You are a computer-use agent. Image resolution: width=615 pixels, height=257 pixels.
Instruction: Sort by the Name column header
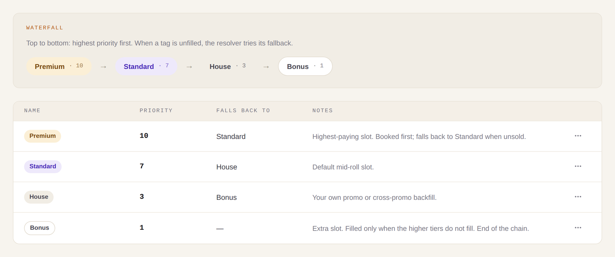click(32, 110)
